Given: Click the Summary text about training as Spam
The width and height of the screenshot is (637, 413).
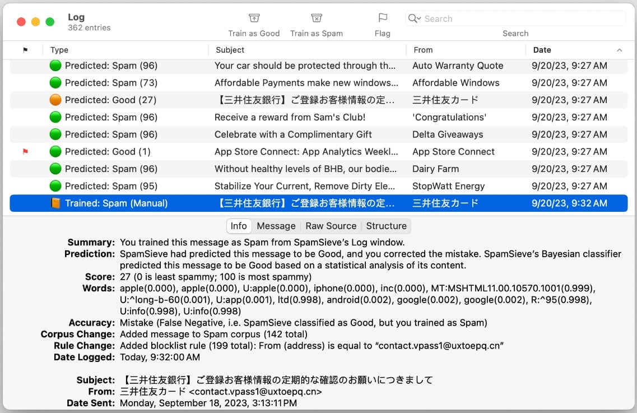Looking at the screenshot, I should (262, 242).
